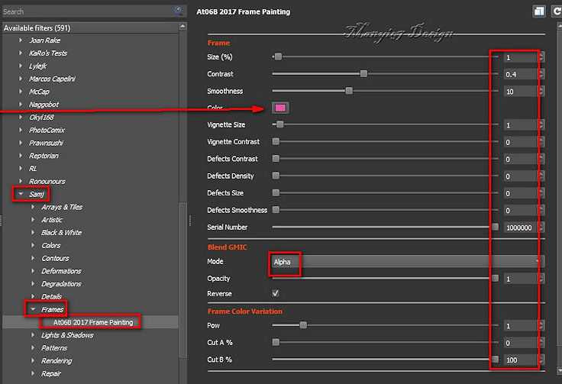This screenshot has width=562, height=384.
Task: Click the Contrast slider handle
Action: 363,74
